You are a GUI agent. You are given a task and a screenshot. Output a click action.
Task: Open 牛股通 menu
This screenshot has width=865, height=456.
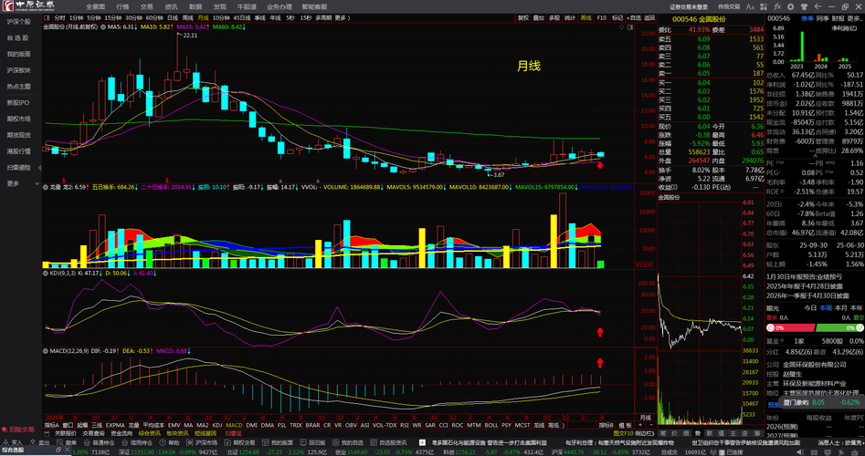click(247, 6)
